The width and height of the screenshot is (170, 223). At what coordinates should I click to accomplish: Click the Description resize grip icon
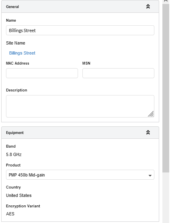click(151, 114)
